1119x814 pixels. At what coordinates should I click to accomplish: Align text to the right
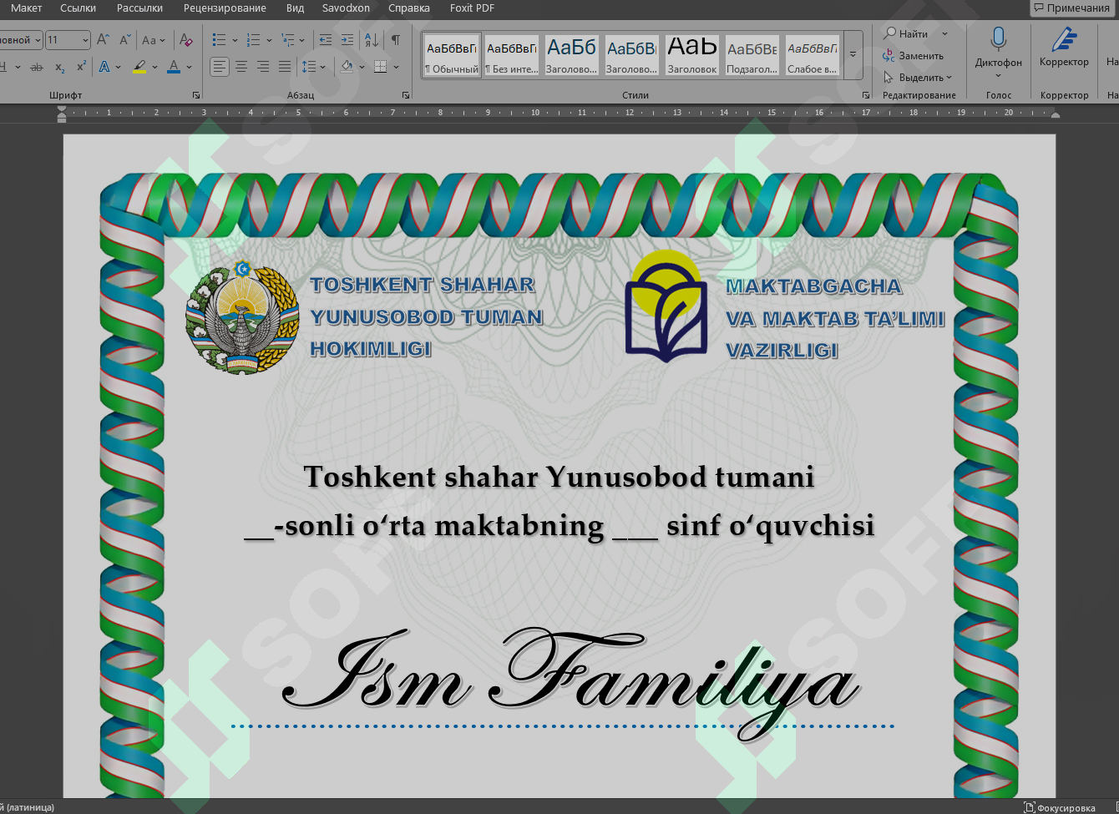click(x=263, y=67)
